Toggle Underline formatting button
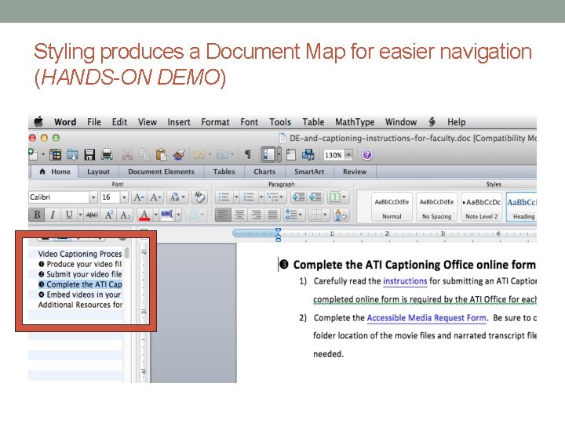Image resolution: width=565 pixels, height=423 pixels. pyautogui.click(x=69, y=215)
